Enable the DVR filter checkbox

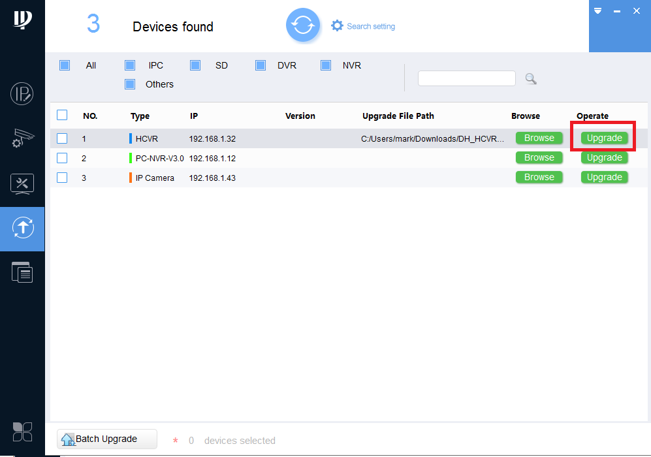[x=261, y=65]
